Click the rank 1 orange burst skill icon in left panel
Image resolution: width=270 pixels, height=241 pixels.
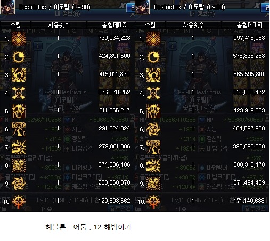click(x=19, y=39)
